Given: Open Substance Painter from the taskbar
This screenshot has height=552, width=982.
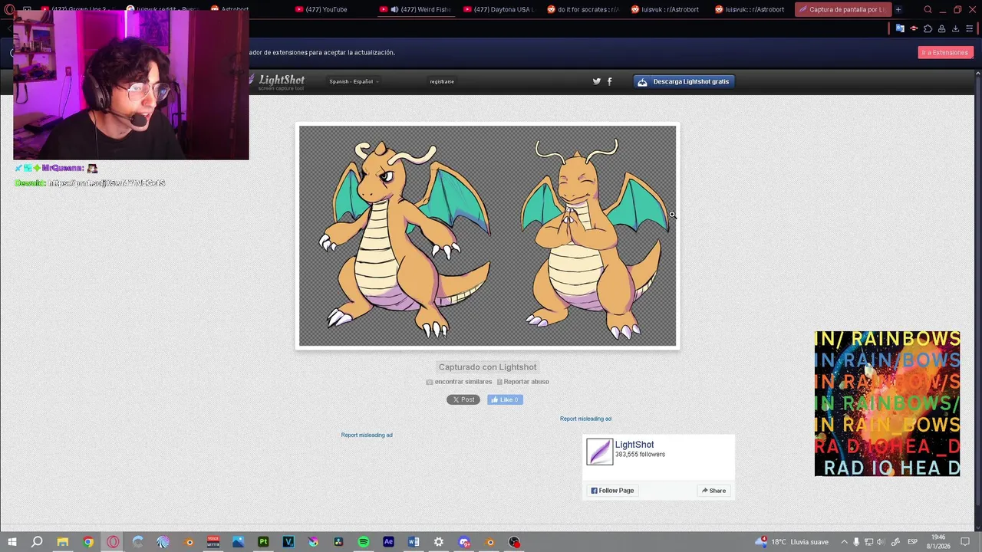Looking at the screenshot, I should (x=263, y=542).
